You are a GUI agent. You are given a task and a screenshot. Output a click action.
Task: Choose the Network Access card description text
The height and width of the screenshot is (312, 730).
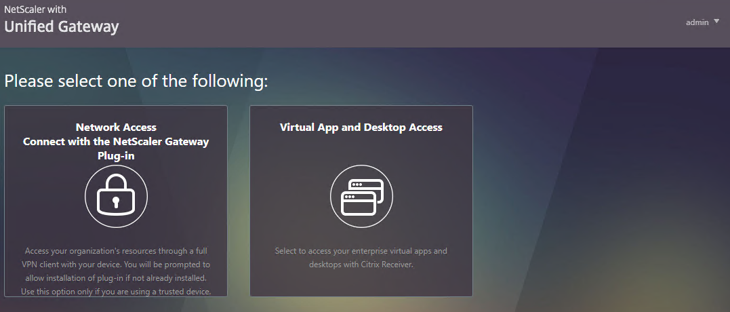(116, 271)
